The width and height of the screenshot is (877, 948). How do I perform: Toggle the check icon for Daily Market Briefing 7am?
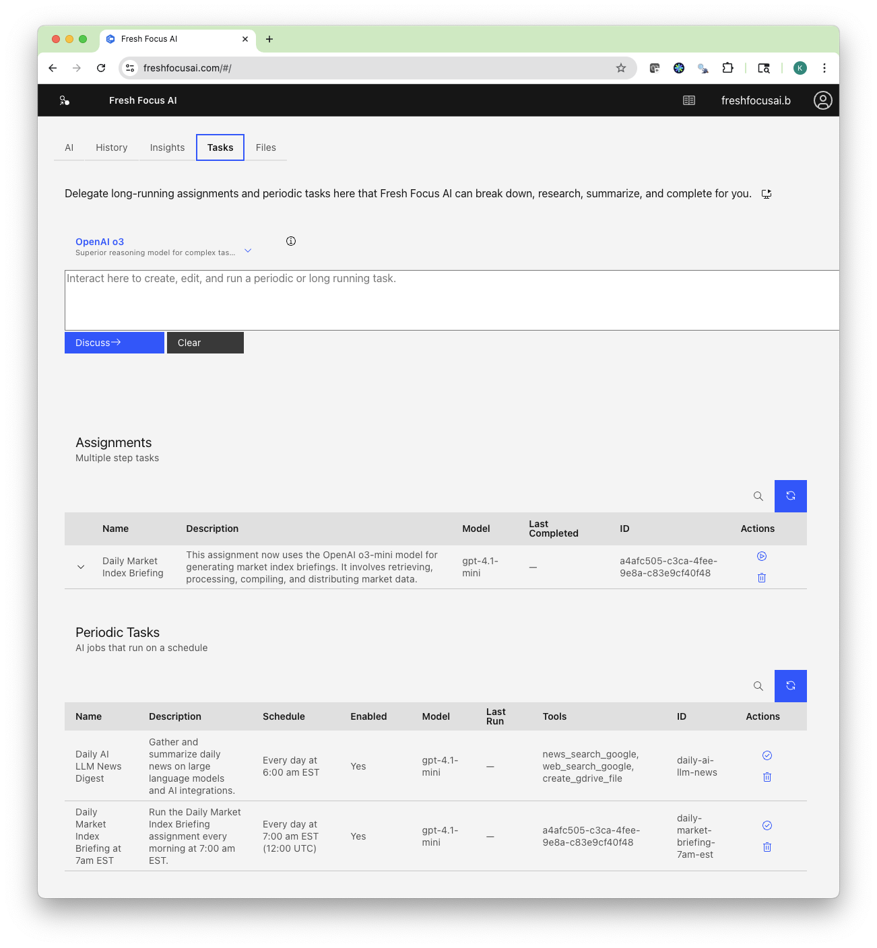[x=767, y=825]
